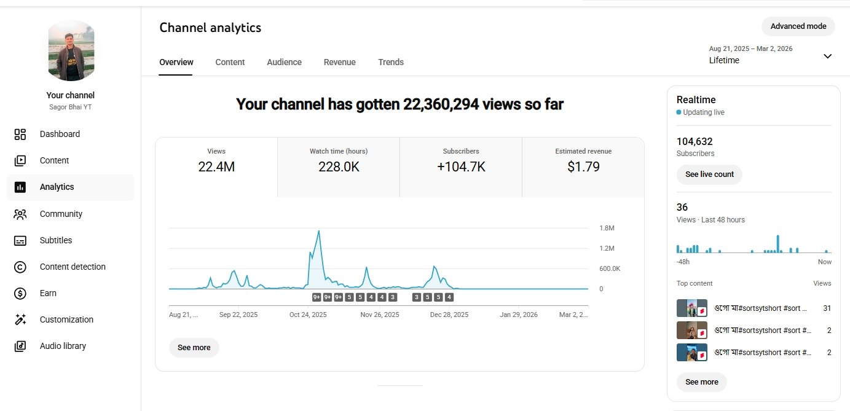Open Earn via the dollar icon
The image size is (850, 411).
[x=20, y=294]
